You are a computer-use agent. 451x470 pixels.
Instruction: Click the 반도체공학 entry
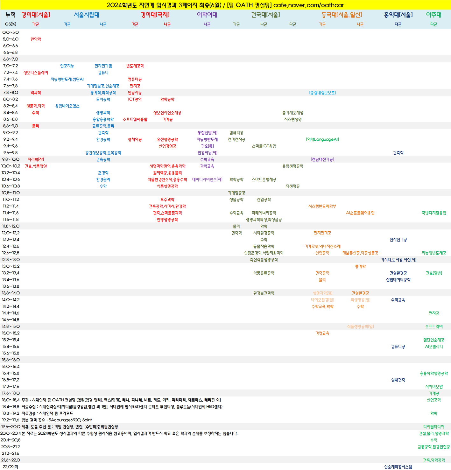(x=135, y=66)
